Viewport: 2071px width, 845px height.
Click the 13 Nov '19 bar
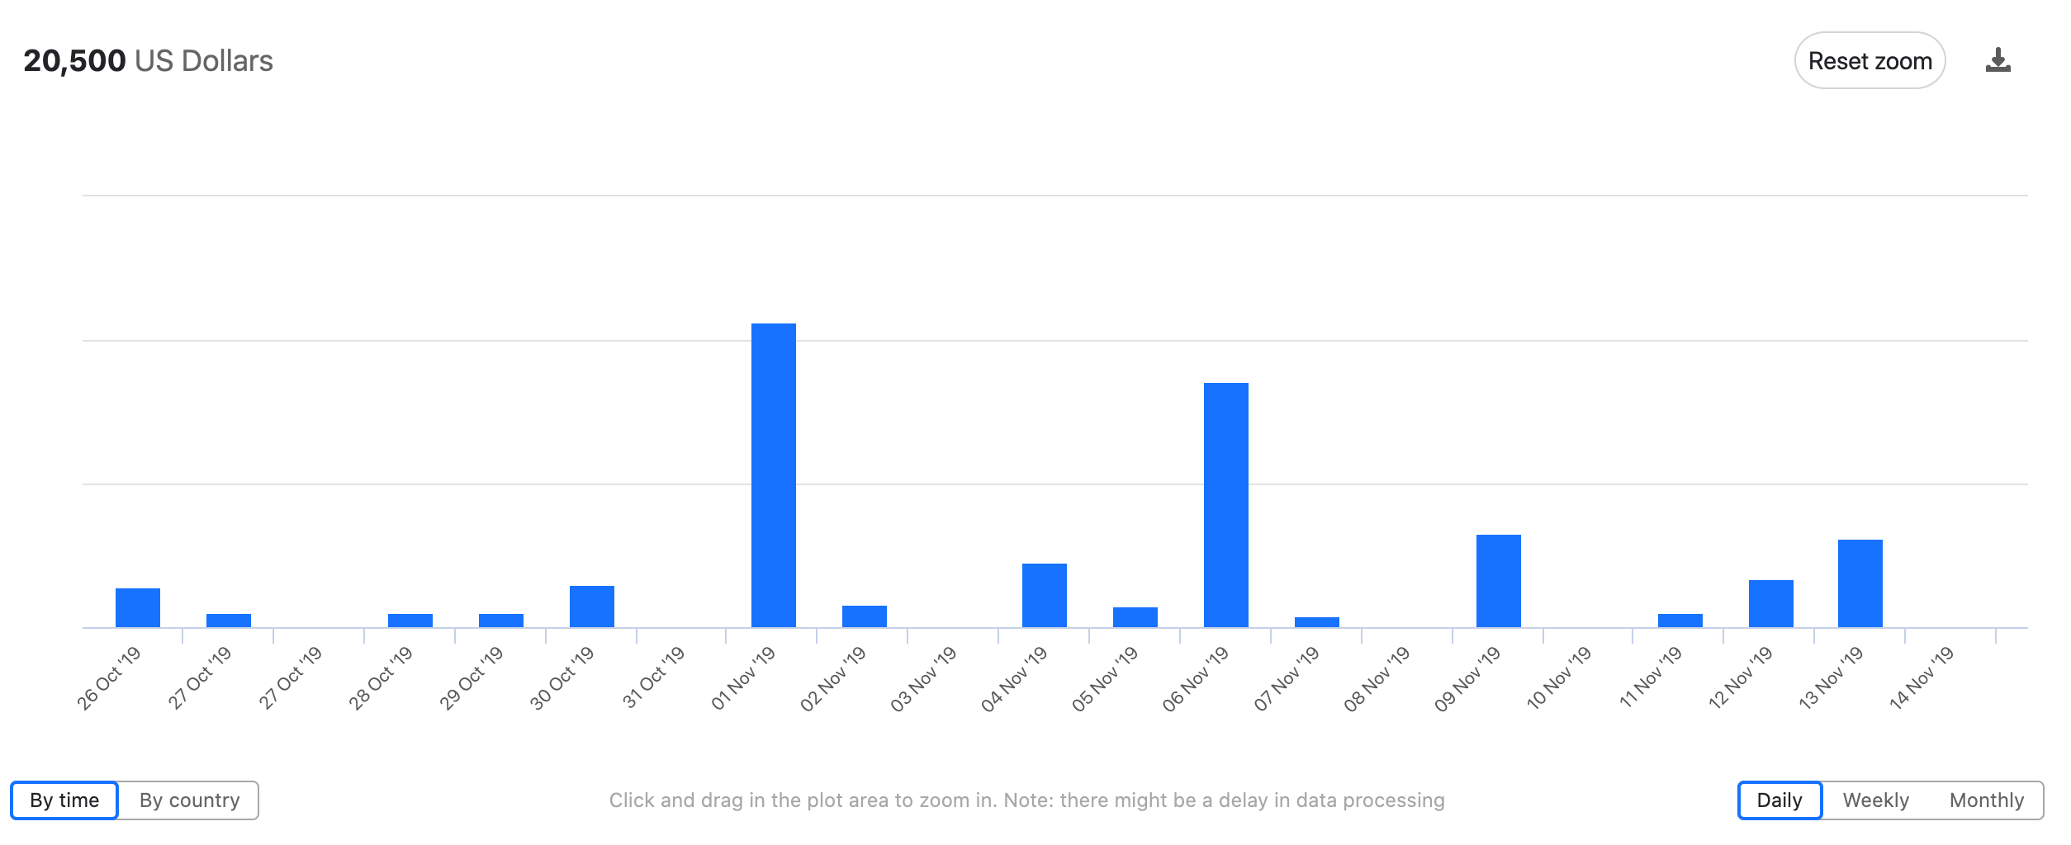[1860, 583]
